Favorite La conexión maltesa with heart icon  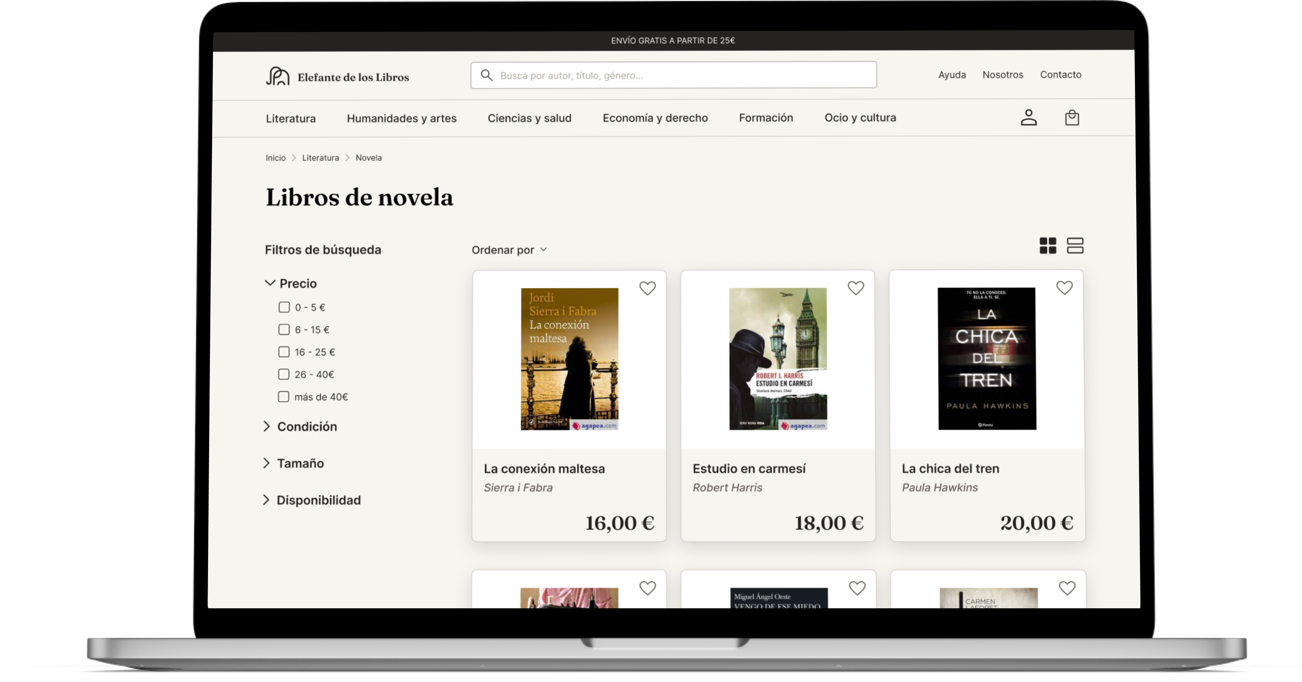pos(647,288)
